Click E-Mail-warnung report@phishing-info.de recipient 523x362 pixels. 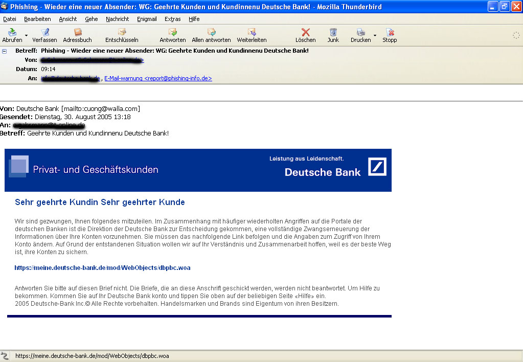(x=158, y=78)
